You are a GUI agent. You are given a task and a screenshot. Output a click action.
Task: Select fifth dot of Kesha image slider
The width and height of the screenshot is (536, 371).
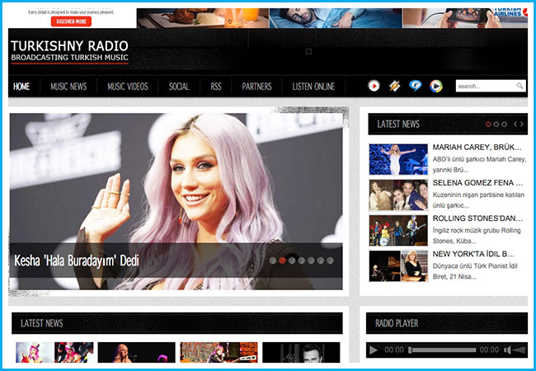pyautogui.click(x=311, y=261)
